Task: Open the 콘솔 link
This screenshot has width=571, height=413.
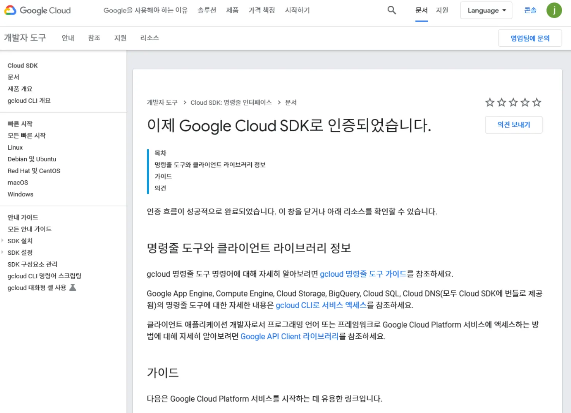Action: point(530,10)
